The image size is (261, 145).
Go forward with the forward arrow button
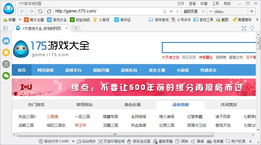pyautogui.click(x=31, y=11)
